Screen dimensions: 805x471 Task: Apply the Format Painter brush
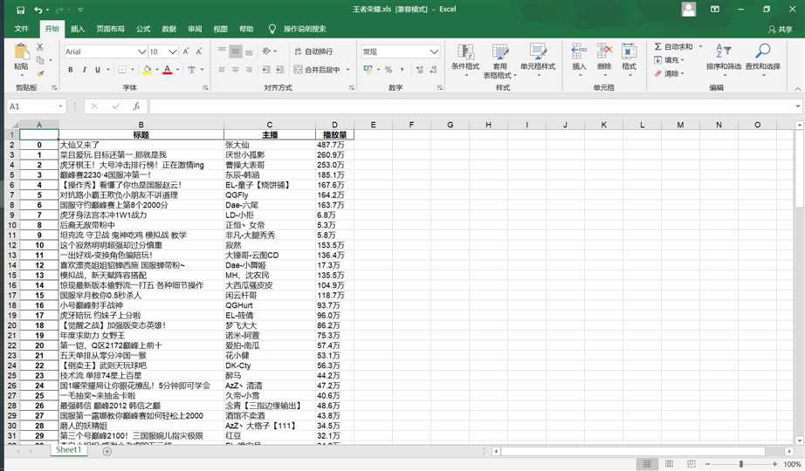(40, 73)
